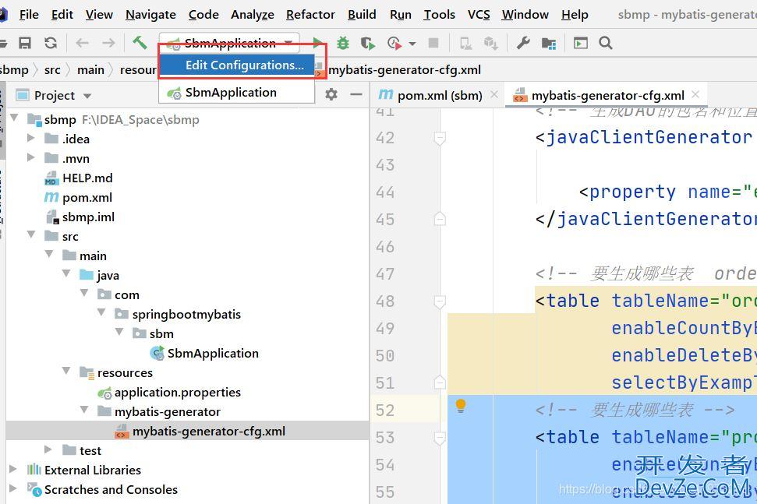Screen dimensions: 757x504
Task: Navigate forward with the right arrow icon
Action: [x=108, y=43]
